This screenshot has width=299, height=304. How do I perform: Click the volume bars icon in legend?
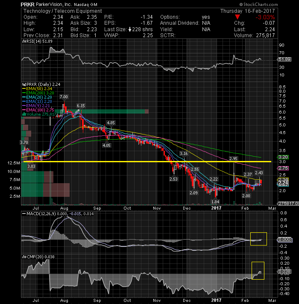click(x=24, y=114)
